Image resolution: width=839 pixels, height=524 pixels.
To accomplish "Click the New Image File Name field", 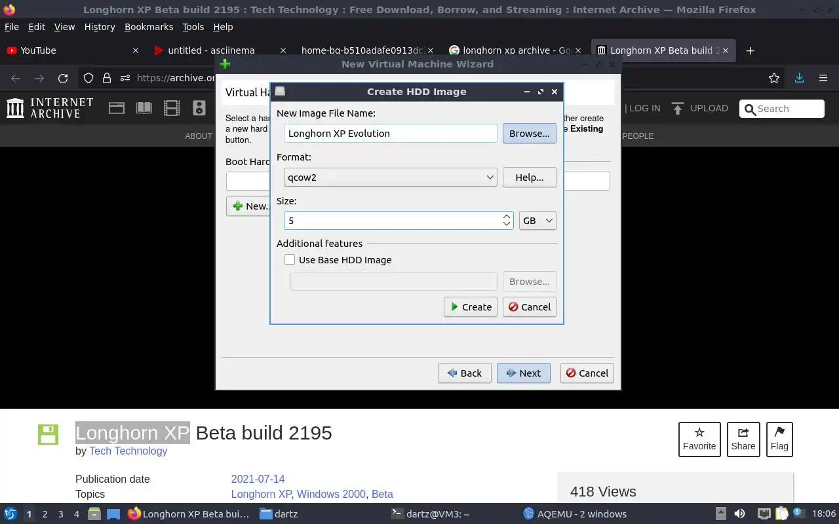I will pyautogui.click(x=391, y=134).
